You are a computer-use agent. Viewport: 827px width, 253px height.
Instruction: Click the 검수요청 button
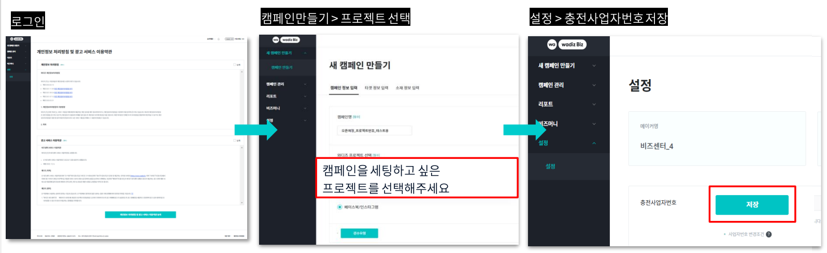359,233
